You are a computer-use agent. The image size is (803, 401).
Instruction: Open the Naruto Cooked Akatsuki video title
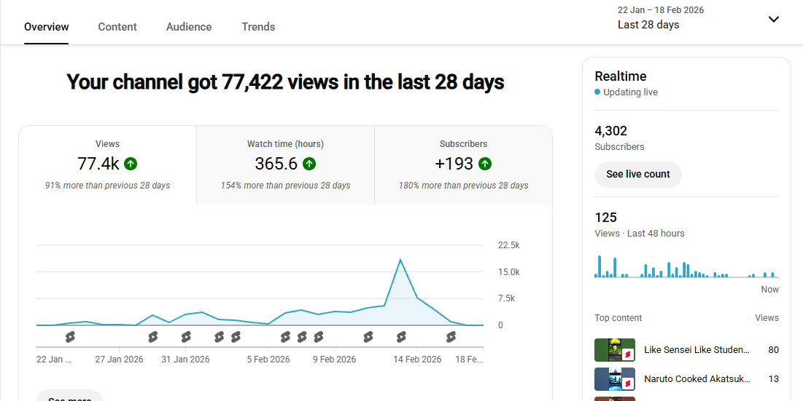click(x=697, y=379)
